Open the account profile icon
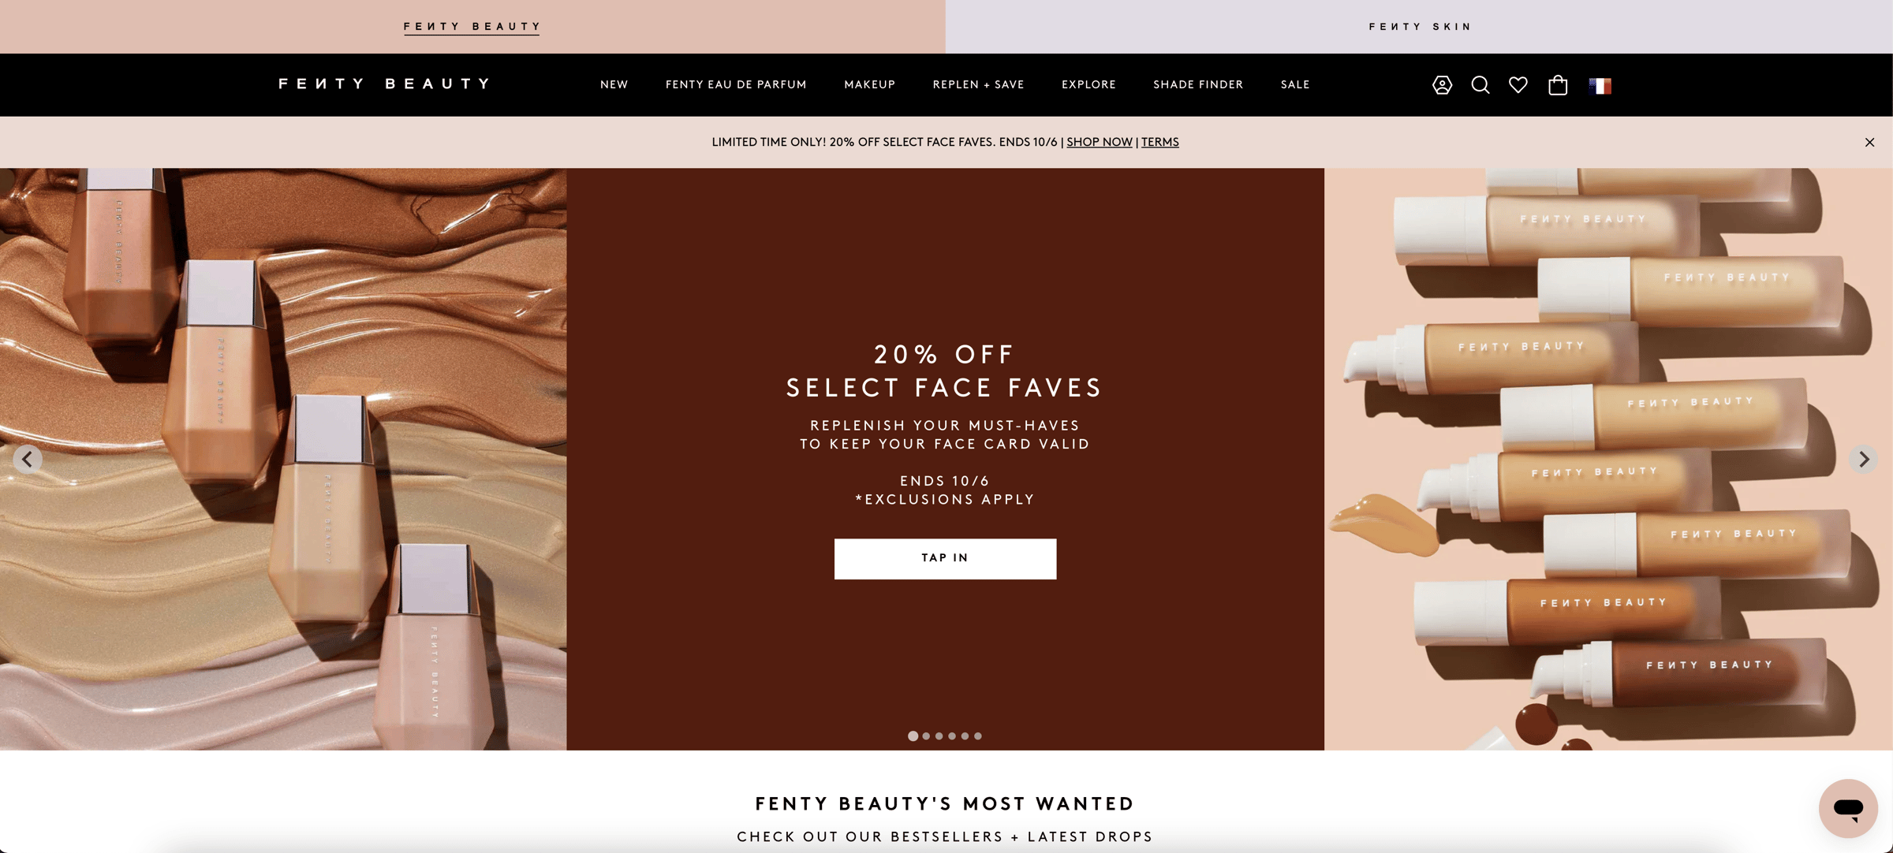This screenshot has height=853, width=1893. click(x=1442, y=85)
